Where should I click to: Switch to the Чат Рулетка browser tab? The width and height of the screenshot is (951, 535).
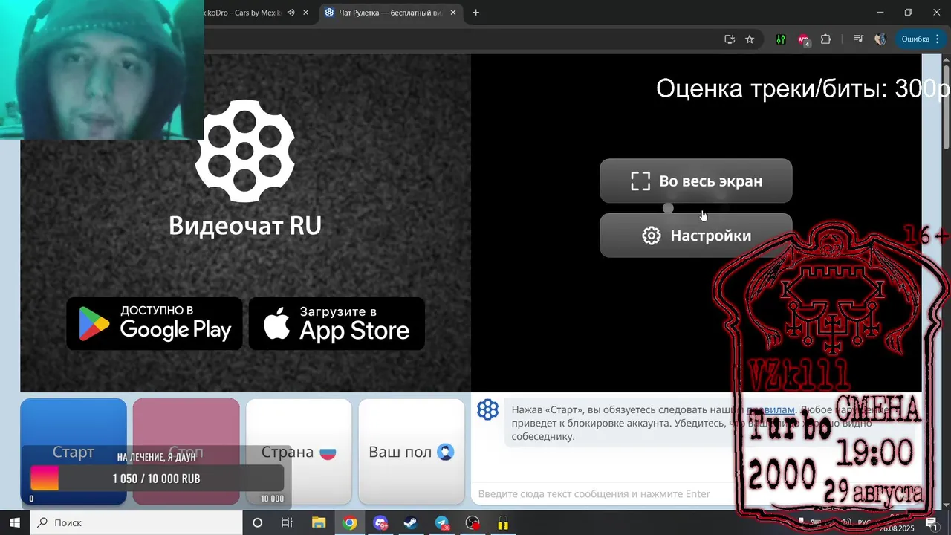tap(390, 13)
